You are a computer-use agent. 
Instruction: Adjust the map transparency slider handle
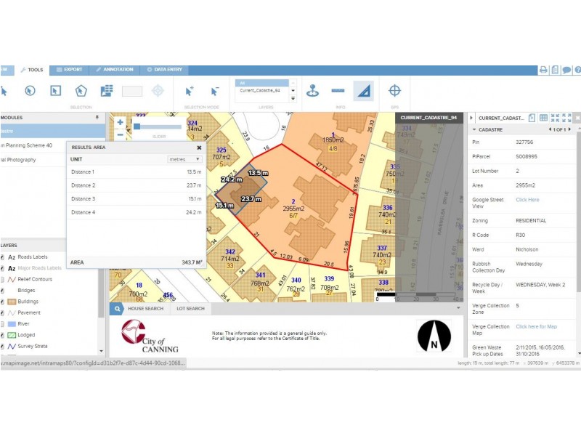click(x=137, y=126)
